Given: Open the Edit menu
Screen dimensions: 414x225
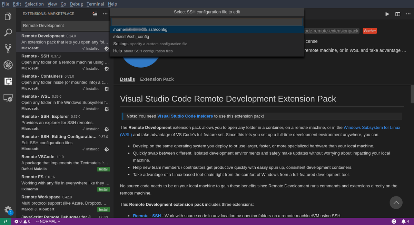Looking at the screenshot, I should [x=17, y=4].
